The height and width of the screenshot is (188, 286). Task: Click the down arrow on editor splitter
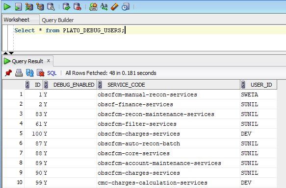click(x=11, y=53)
